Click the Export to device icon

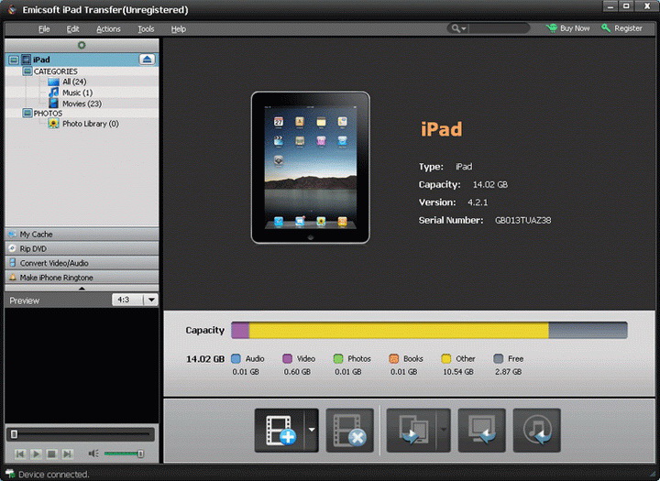[x=412, y=430]
